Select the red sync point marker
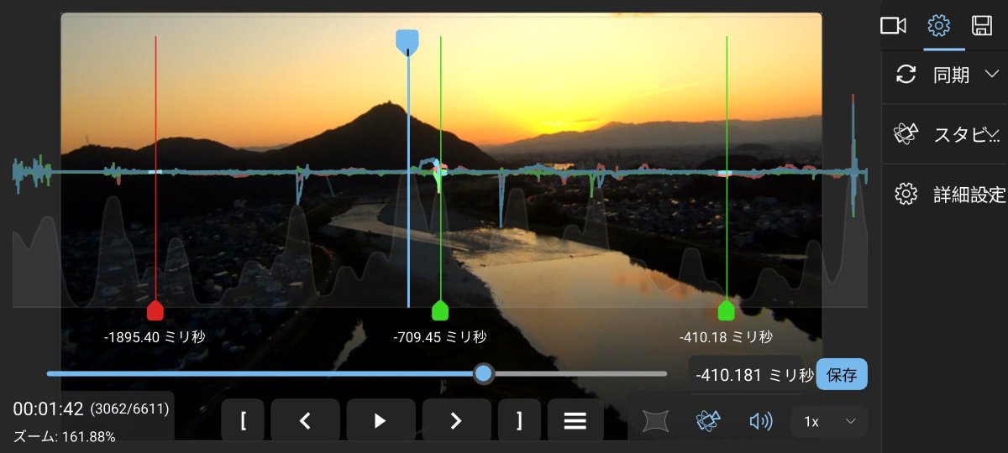 155,311
